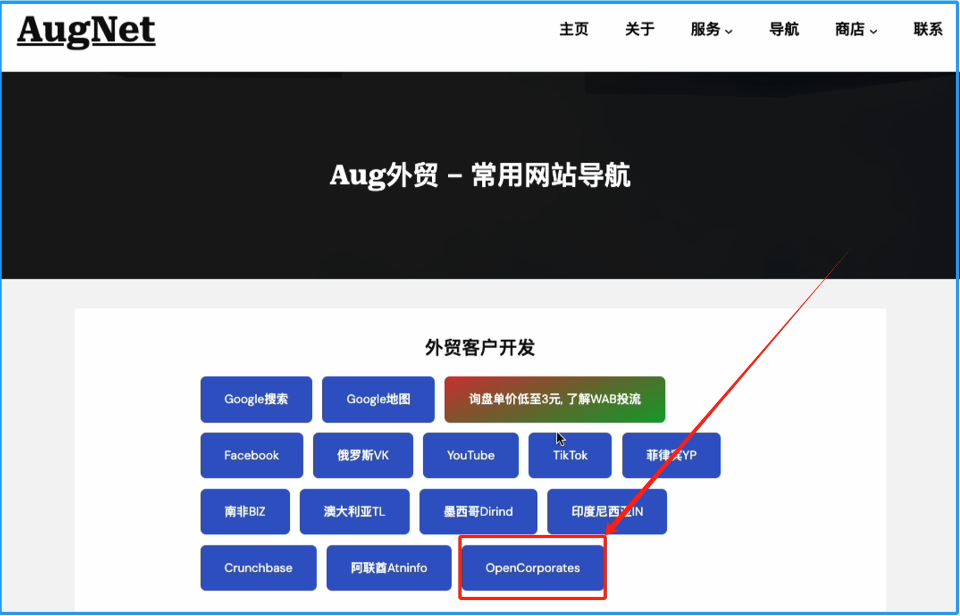This screenshot has height=616, width=960.
Task: Open the 俄罗斯VK button
Action: coord(363,455)
